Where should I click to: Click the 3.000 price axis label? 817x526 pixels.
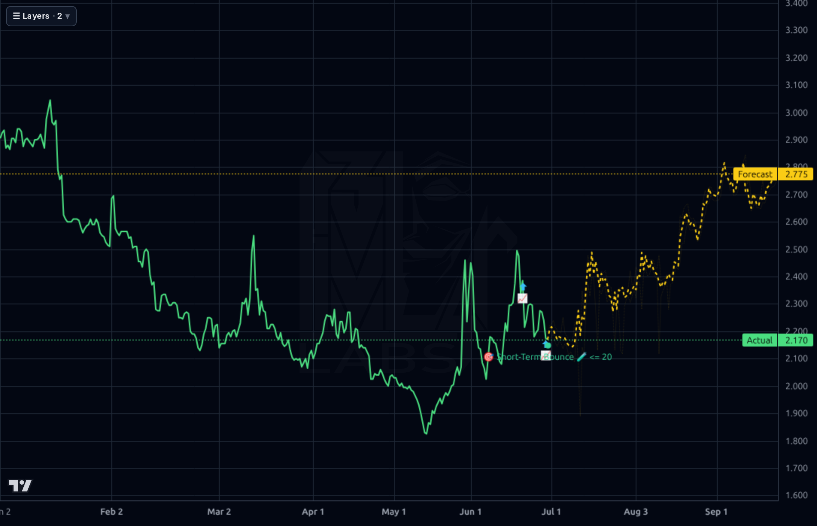797,113
